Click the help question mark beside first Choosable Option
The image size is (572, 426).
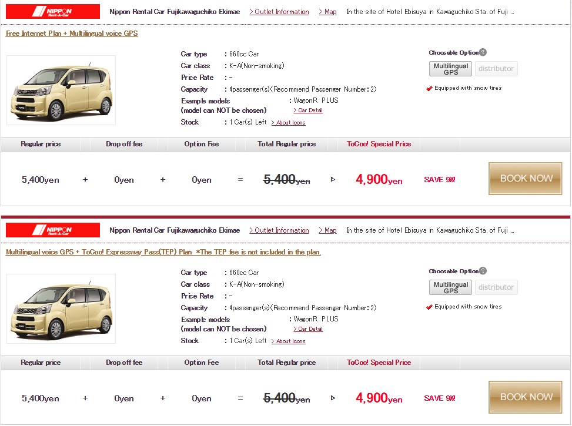click(483, 52)
